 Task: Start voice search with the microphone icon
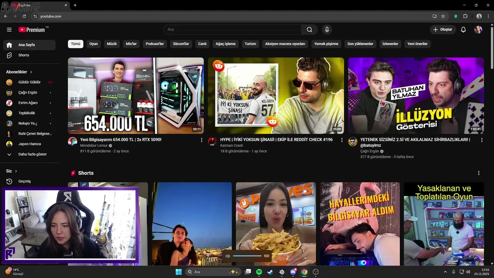tap(327, 30)
